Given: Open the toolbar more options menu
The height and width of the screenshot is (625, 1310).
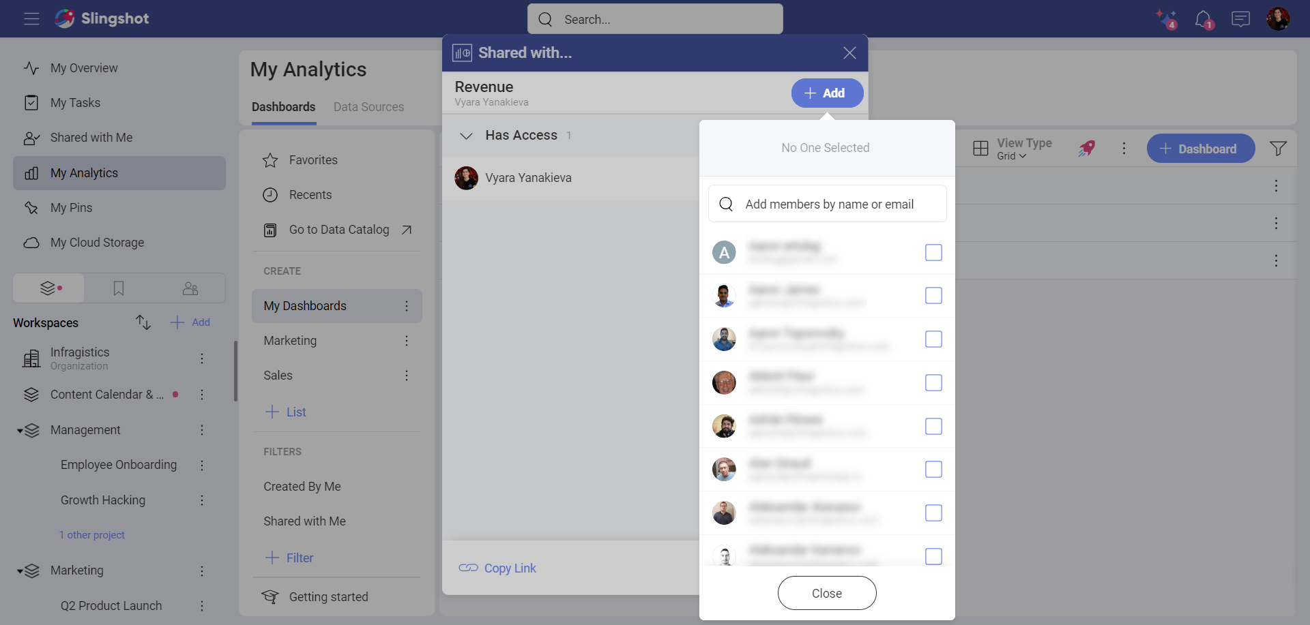Looking at the screenshot, I should coord(1124,148).
